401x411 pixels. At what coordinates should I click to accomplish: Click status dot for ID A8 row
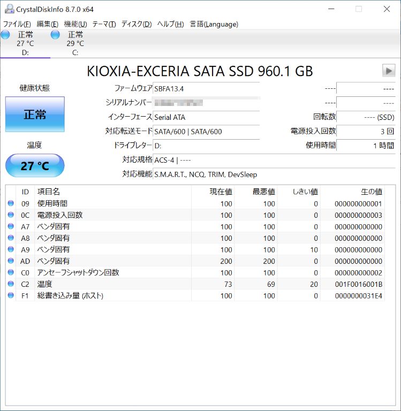[11, 238]
